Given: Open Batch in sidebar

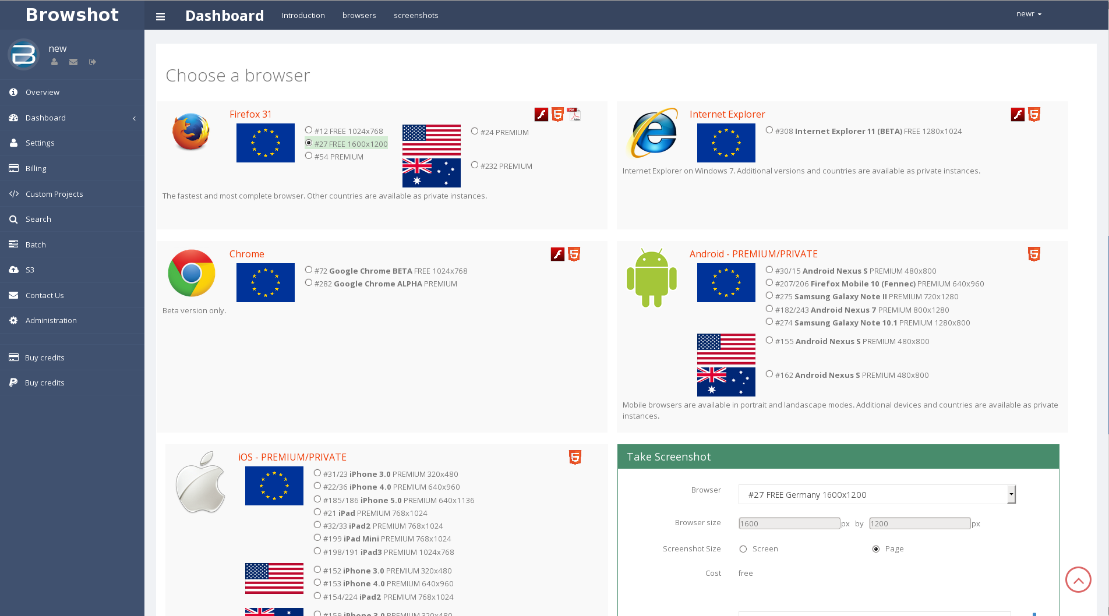Looking at the screenshot, I should pyautogui.click(x=72, y=245).
